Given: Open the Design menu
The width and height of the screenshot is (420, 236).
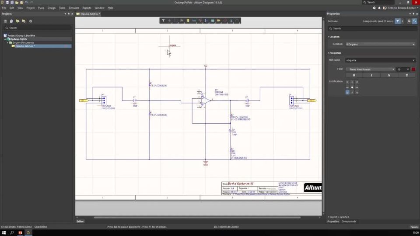Looking at the screenshot, I should tap(52, 8).
